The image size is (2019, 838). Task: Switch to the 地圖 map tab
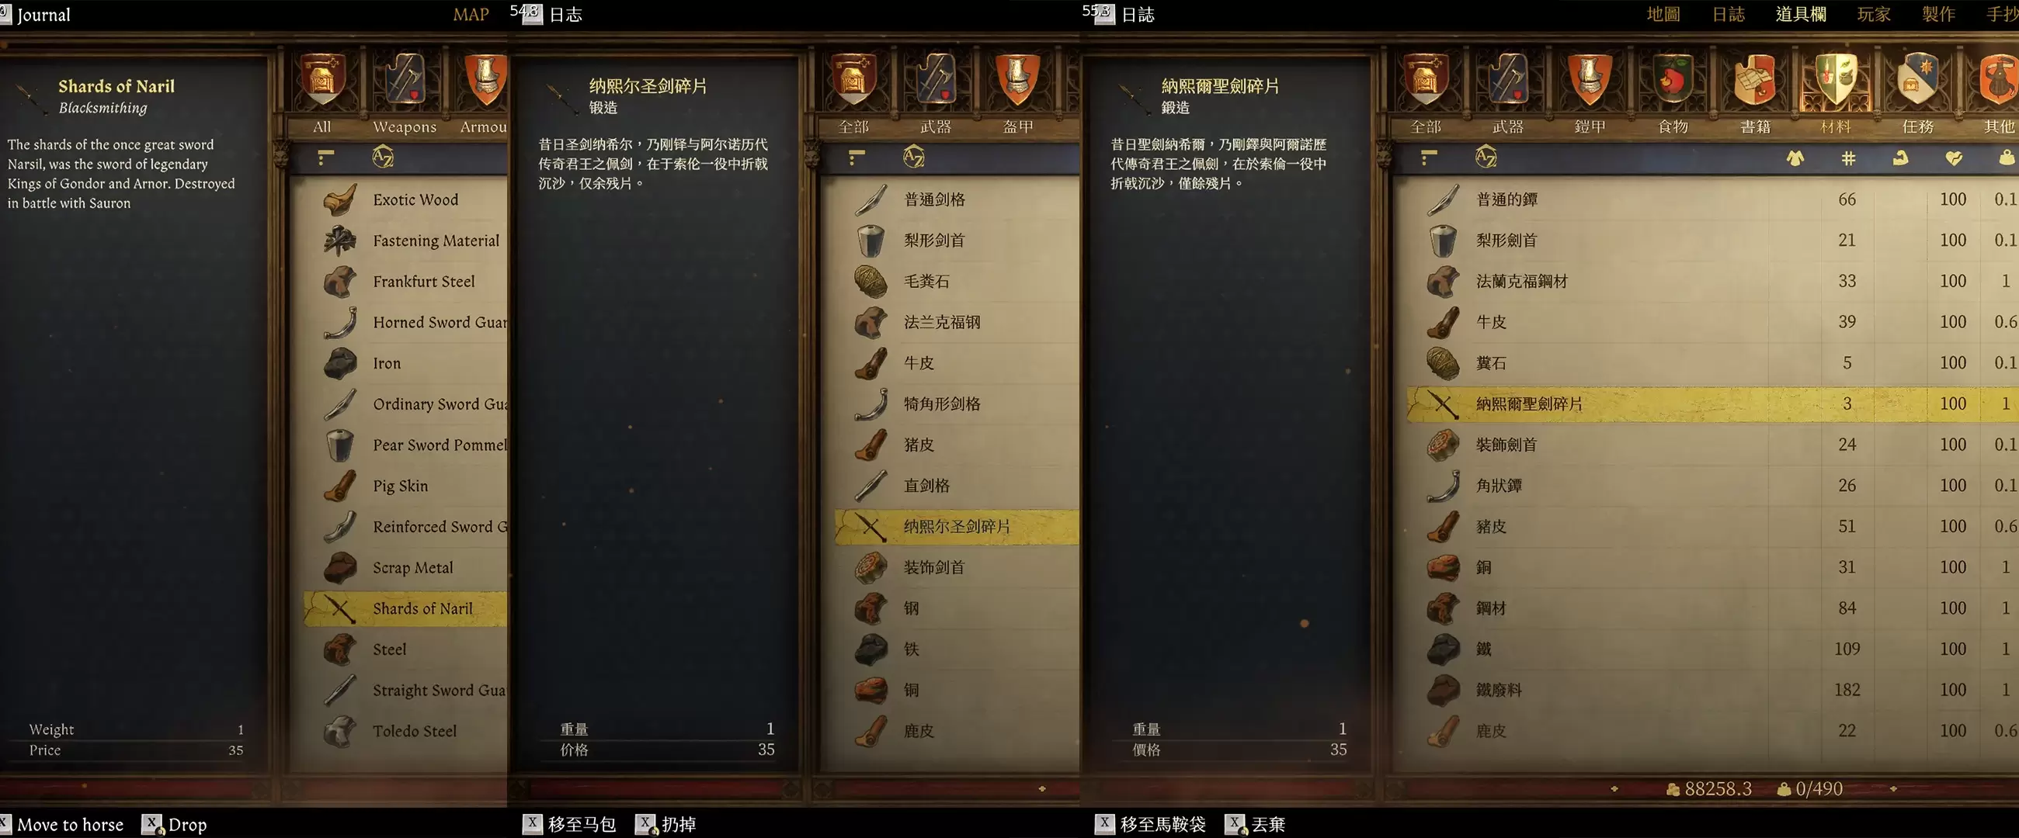[1663, 14]
